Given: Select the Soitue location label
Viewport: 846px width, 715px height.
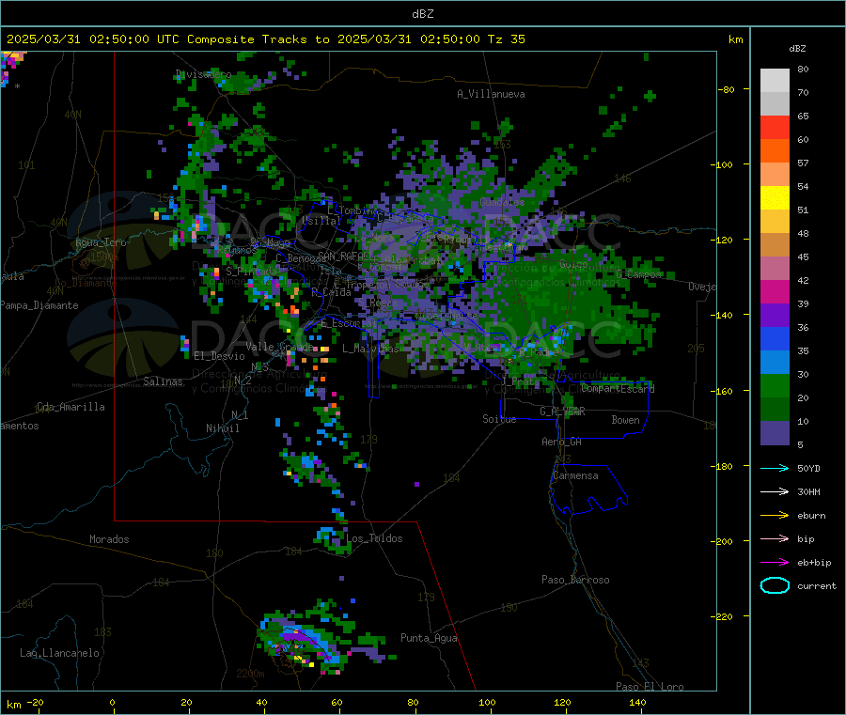Looking at the screenshot, I should [x=499, y=419].
